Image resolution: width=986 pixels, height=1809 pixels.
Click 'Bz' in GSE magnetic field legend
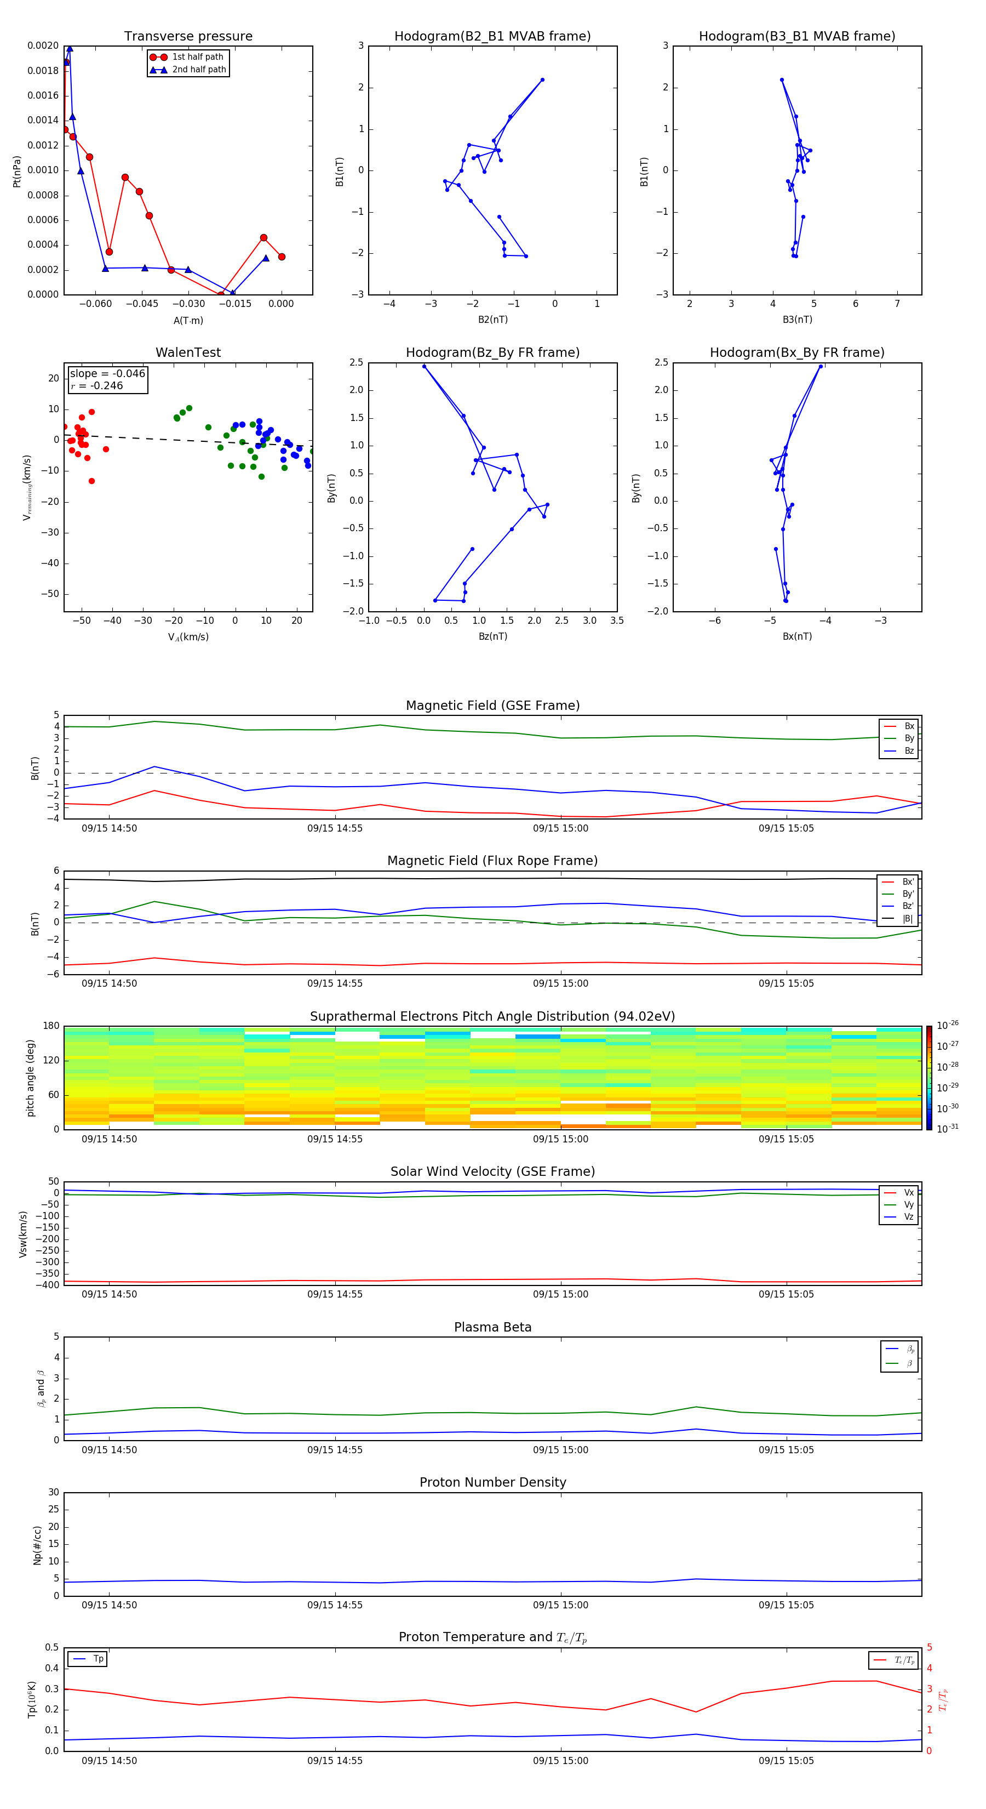point(909,750)
